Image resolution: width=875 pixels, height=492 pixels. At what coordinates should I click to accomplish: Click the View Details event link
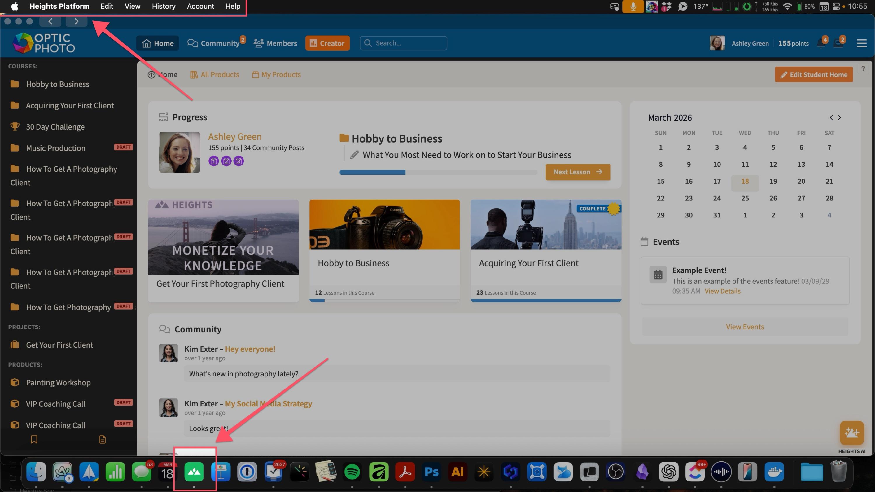click(x=722, y=291)
